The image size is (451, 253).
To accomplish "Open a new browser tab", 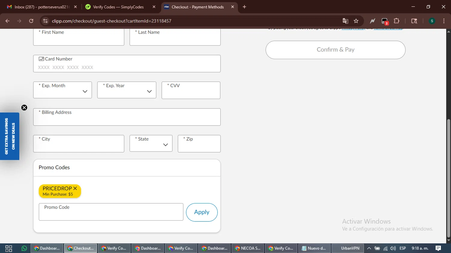I will [244, 7].
